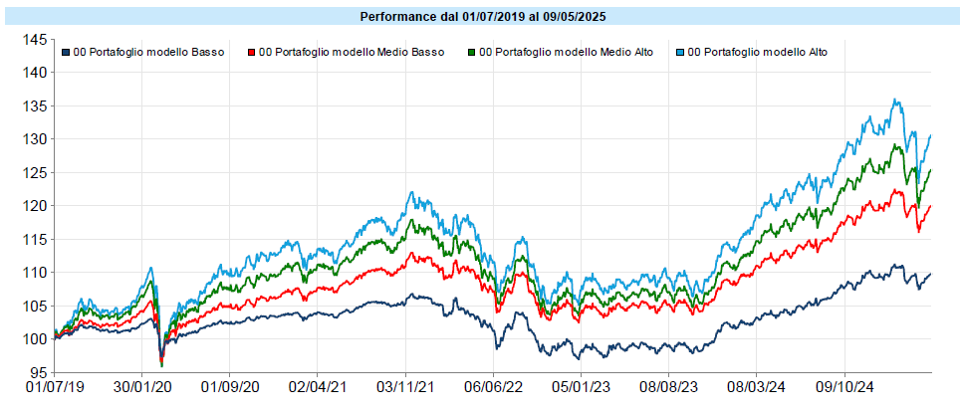This screenshot has height=415, width=963.
Task: Select legend label '00 Portafoglio modello Basso'
Action: 148,53
